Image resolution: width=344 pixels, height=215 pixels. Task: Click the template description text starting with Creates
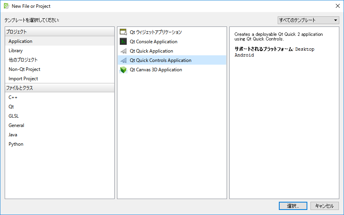(278, 37)
